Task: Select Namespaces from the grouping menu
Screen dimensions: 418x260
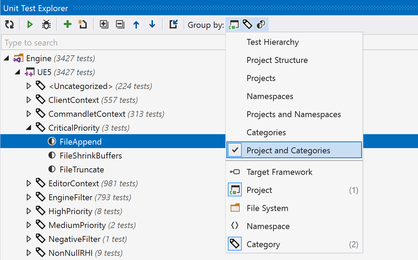Action: pyautogui.click(x=270, y=96)
